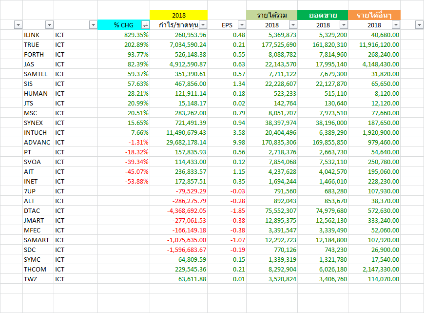Click the TRUE stock symbol cell

pyautogui.click(x=38, y=45)
